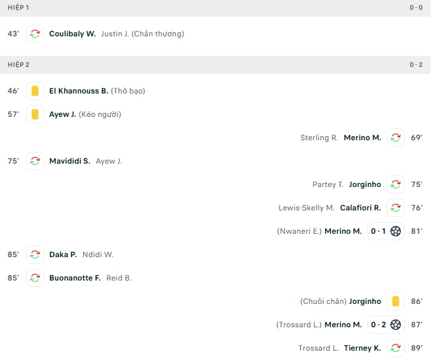Open player Coulibaly W.
432x363 pixels.
pyautogui.click(x=72, y=34)
